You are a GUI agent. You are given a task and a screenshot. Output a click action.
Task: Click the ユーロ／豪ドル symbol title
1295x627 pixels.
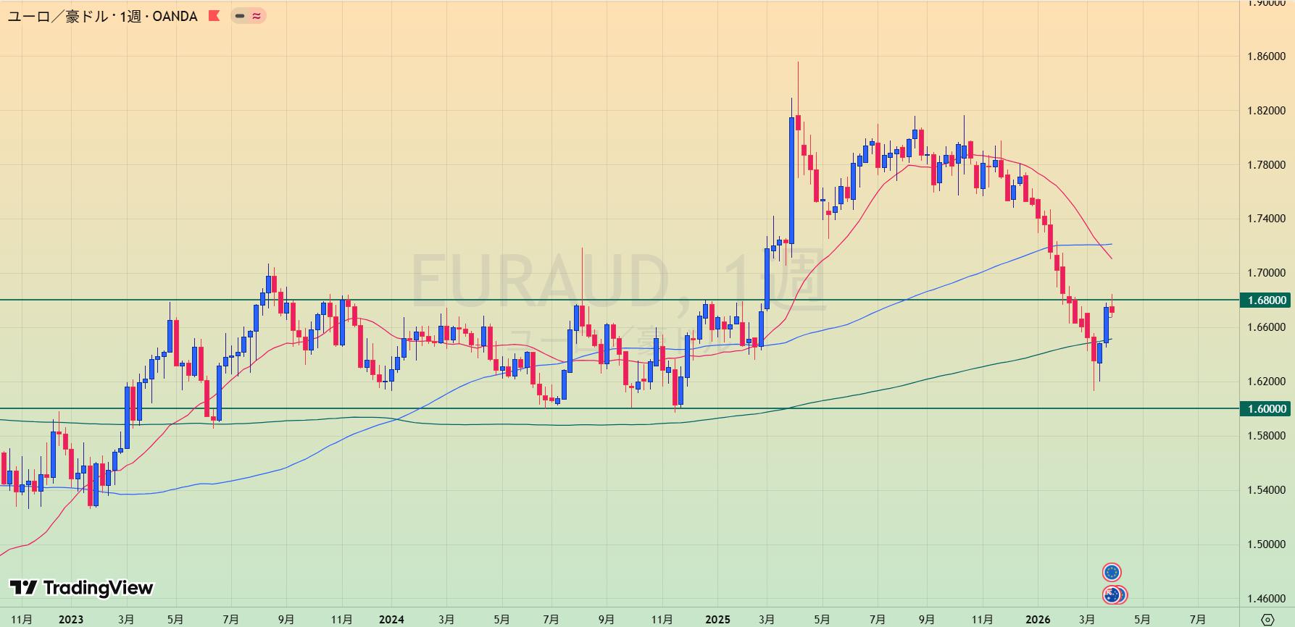[x=58, y=16]
